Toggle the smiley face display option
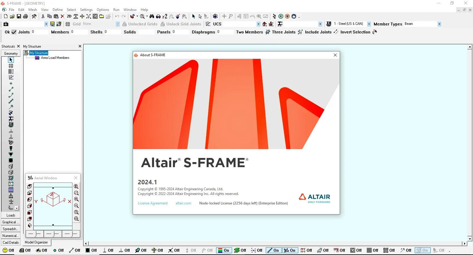The width and height of the screenshot is (473, 255). pyautogui.click(x=8, y=250)
